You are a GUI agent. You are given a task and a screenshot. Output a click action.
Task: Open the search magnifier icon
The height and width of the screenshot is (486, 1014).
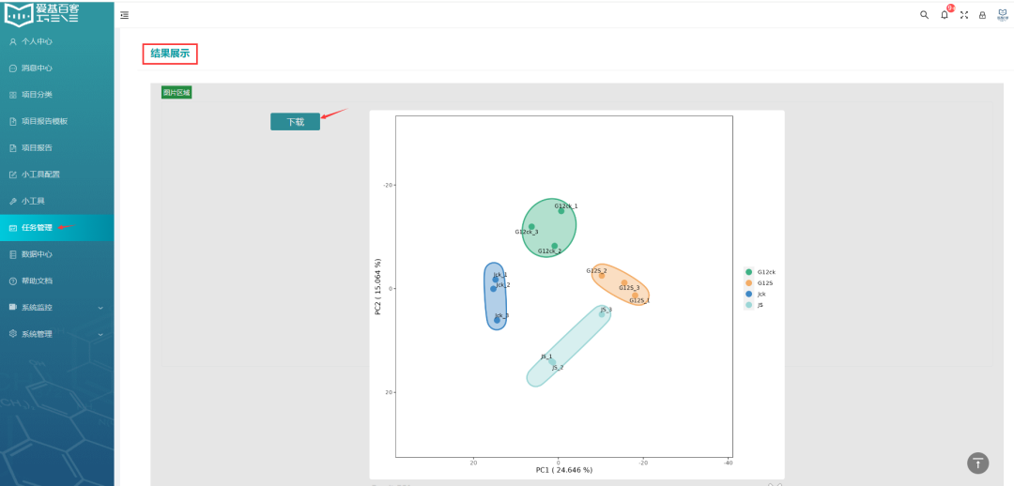(924, 15)
